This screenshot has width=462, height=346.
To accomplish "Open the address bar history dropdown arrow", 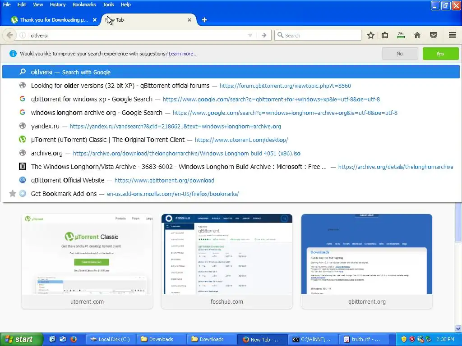I will tap(250, 35).
